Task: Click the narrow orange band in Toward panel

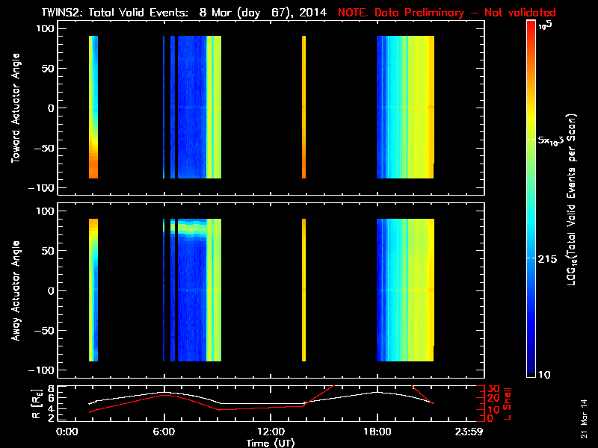Action: coord(303,108)
